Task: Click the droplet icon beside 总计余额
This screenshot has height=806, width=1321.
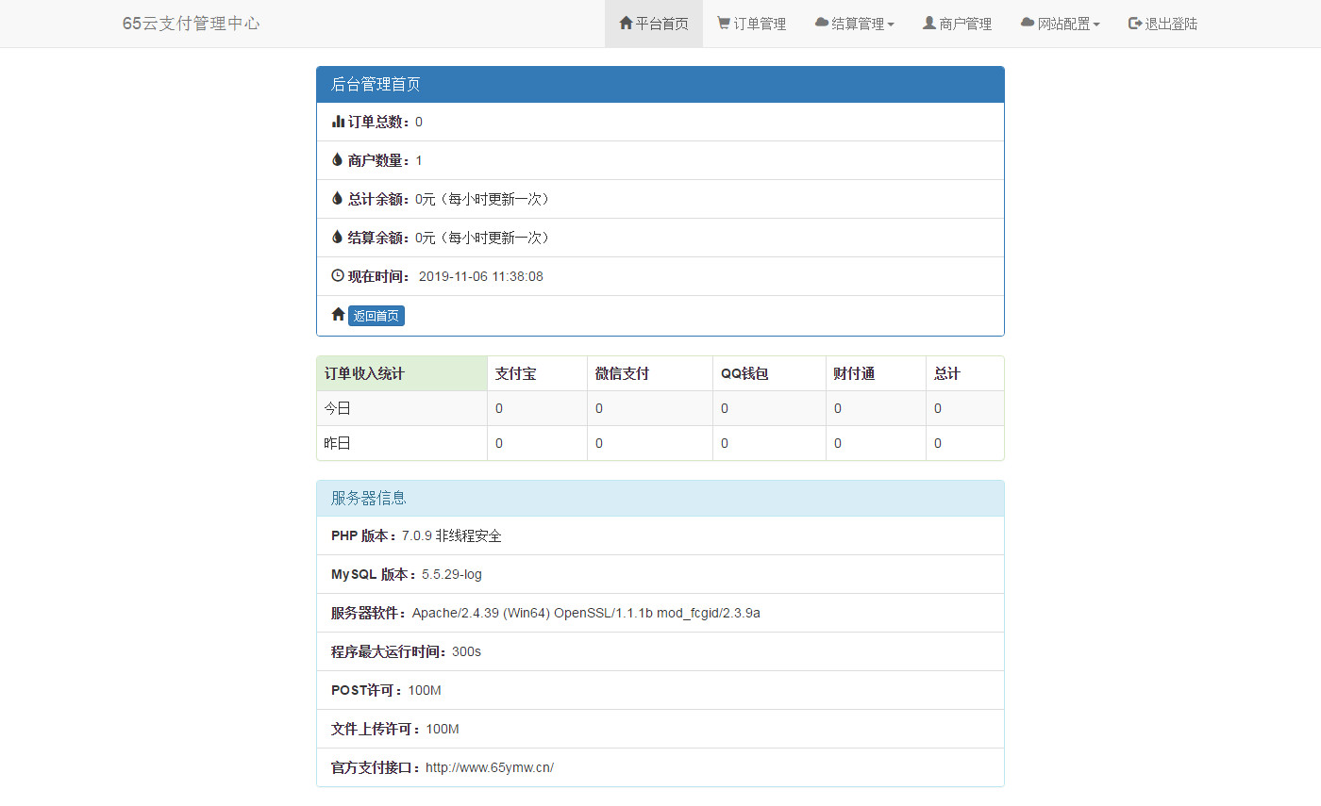Action: 337,199
